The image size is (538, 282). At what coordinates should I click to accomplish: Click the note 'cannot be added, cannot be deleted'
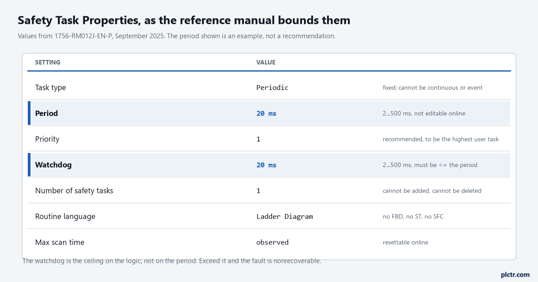click(432, 191)
